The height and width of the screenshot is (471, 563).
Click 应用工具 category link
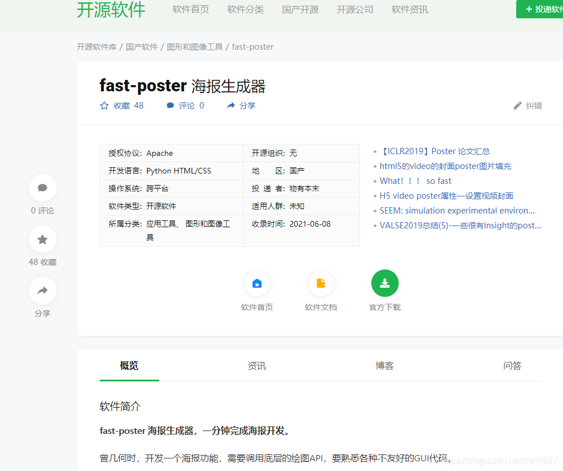161,224
